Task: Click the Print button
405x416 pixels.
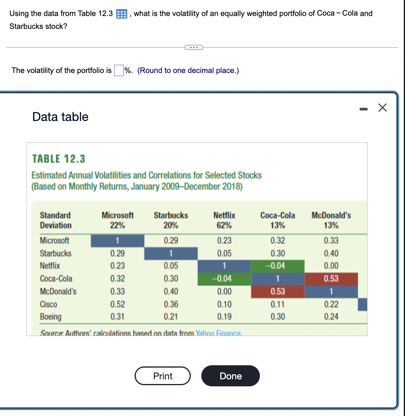Action: tap(163, 376)
